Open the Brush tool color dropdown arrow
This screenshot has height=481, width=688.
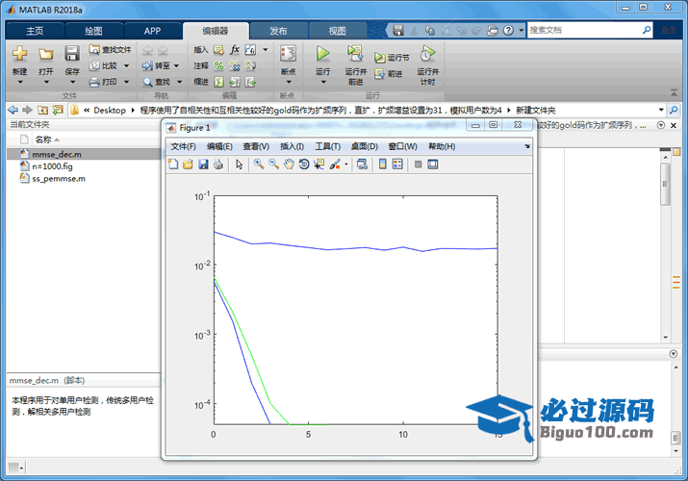345,165
